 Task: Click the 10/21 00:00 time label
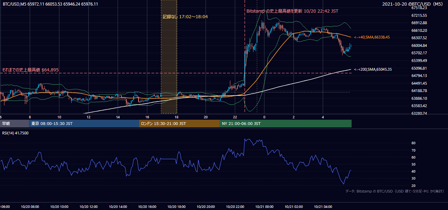coord(265,207)
